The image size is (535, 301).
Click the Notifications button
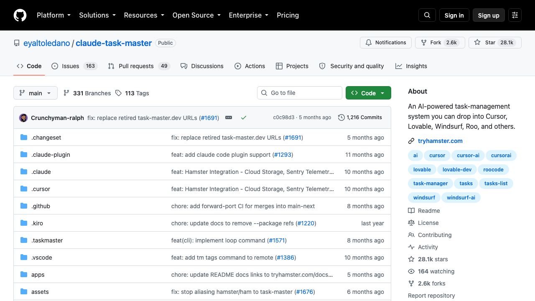tap(386, 43)
